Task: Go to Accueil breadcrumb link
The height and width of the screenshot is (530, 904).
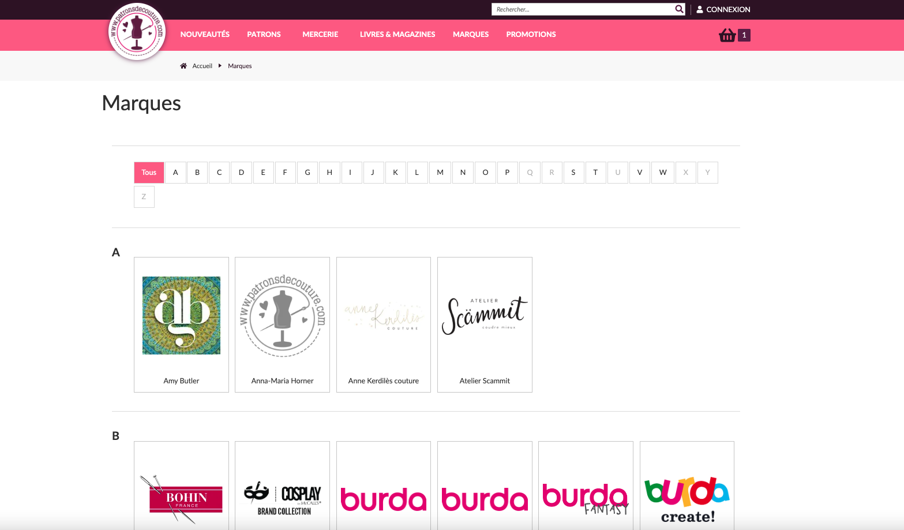Action: pyautogui.click(x=202, y=66)
